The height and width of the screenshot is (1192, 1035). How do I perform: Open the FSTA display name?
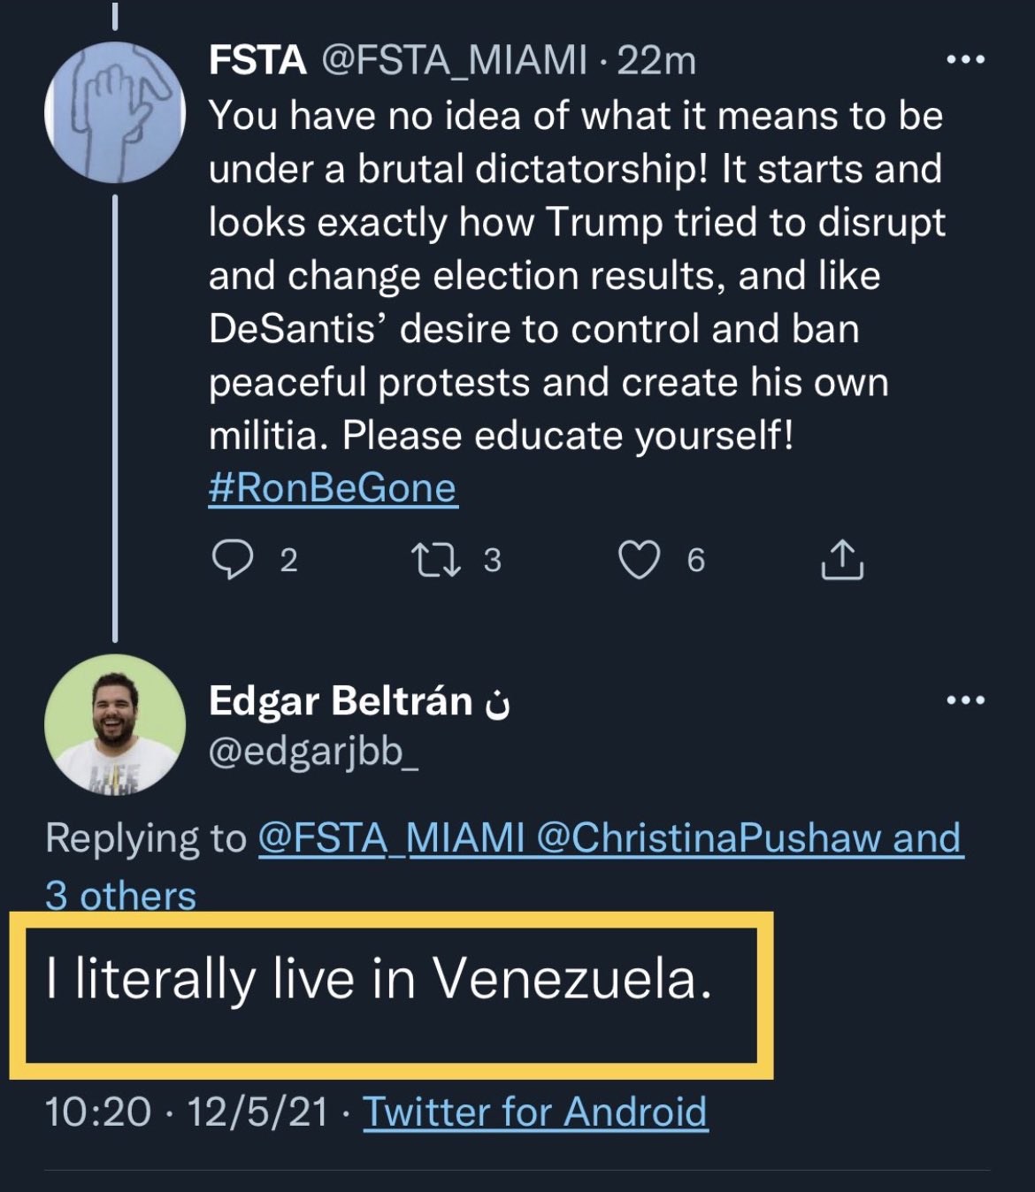tap(257, 60)
